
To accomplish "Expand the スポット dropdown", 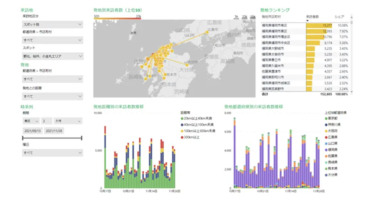I will (52, 56).
